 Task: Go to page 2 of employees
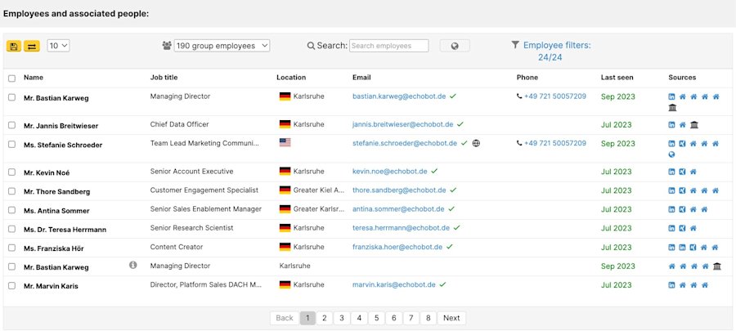pyautogui.click(x=325, y=318)
